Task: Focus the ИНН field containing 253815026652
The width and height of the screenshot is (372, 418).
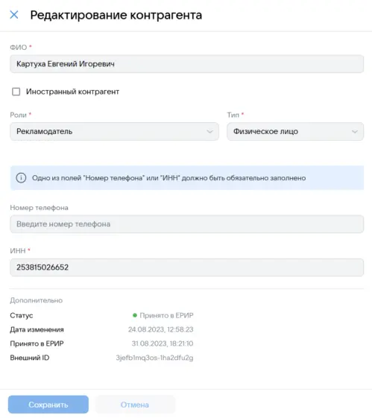Action: pyautogui.click(x=186, y=267)
